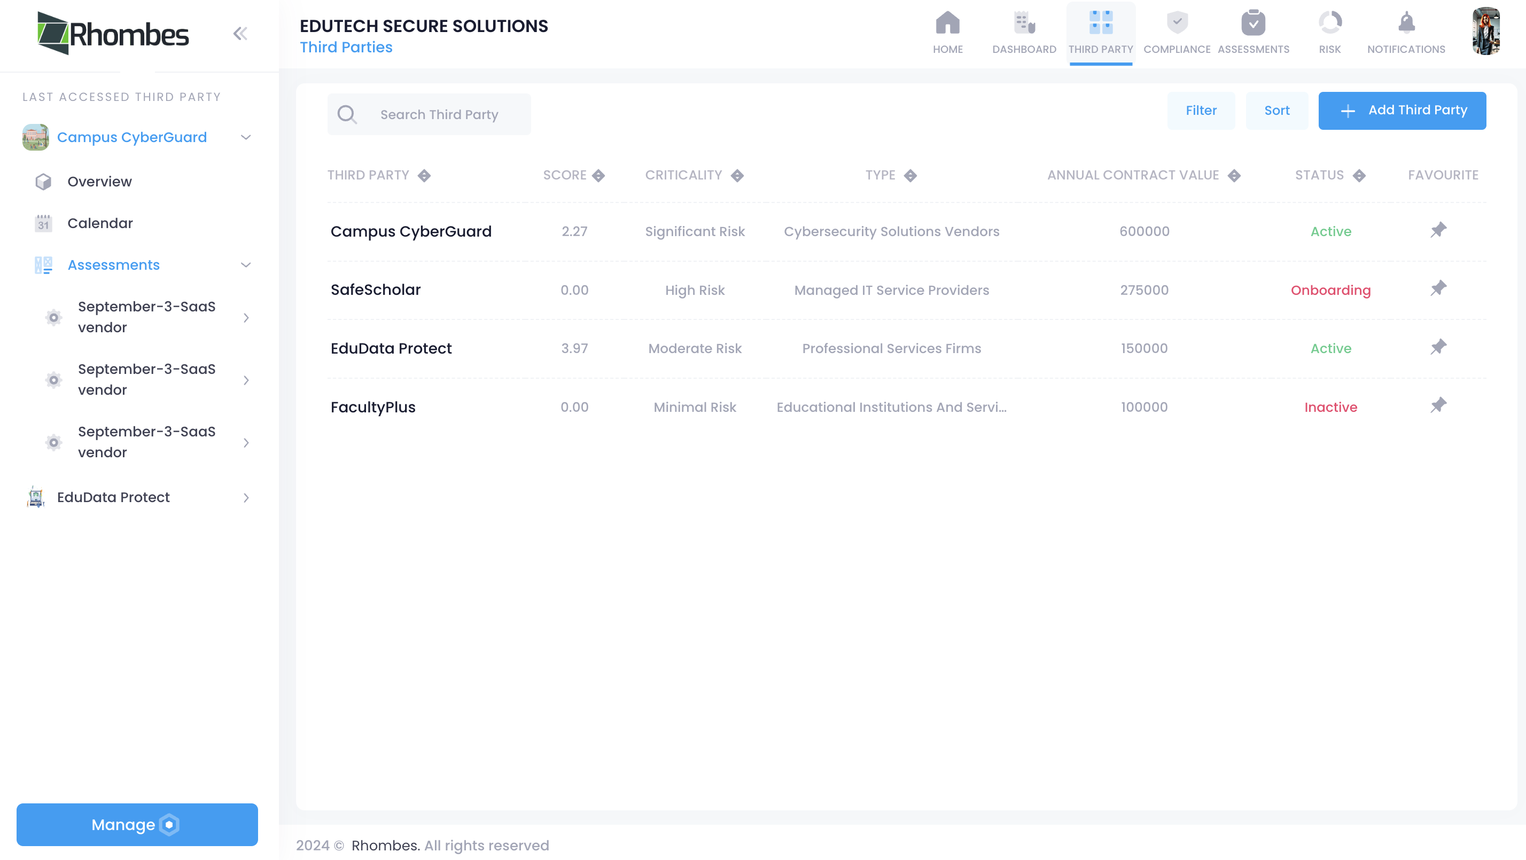Click the EduData Protect avatar in sidebar
Image resolution: width=1526 pixels, height=860 pixels.
tap(36, 497)
